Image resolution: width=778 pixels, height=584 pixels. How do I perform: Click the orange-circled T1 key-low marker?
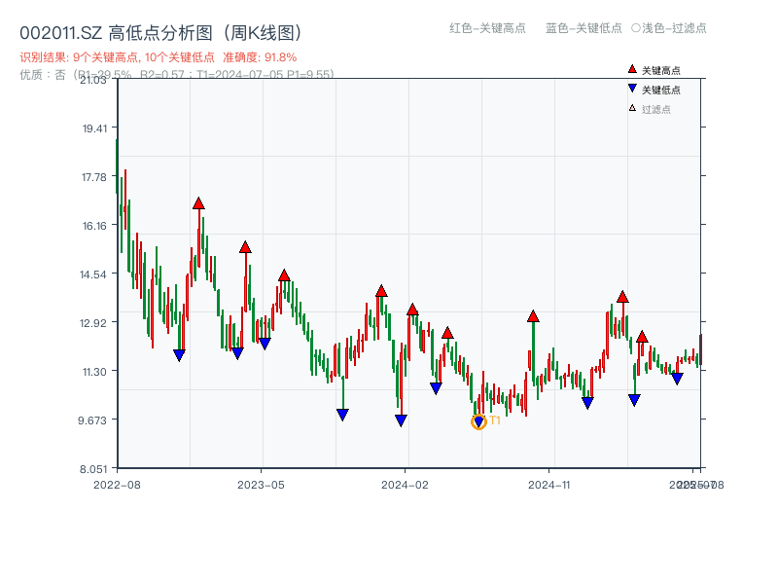[x=478, y=422]
